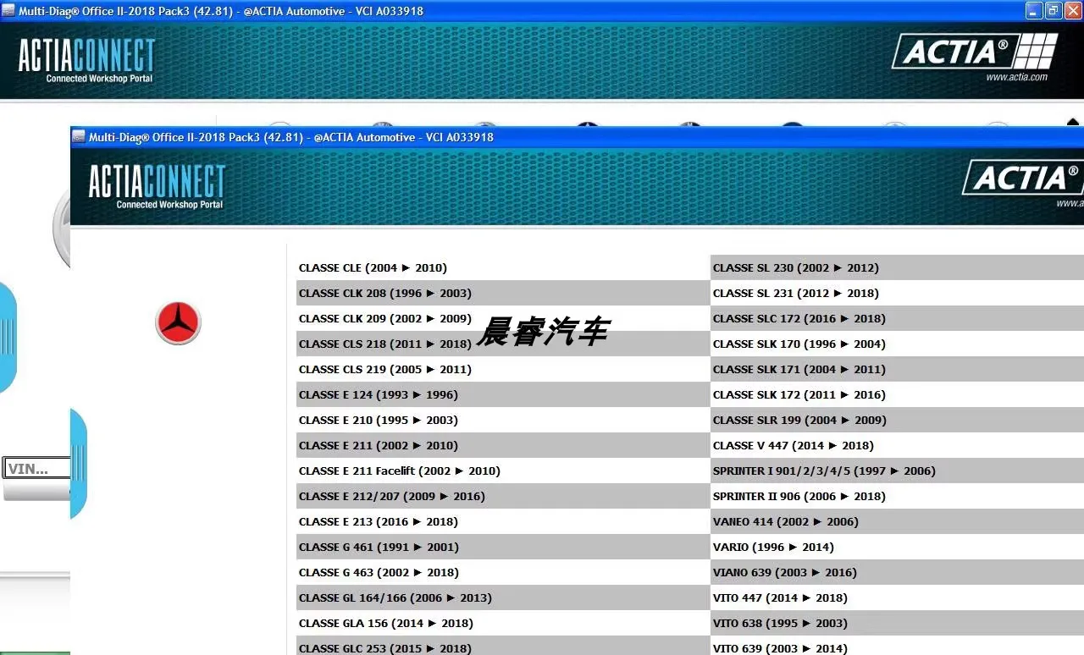Click the ACTIA Connect logo in front window
1084x655 pixels.
[158, 186]
